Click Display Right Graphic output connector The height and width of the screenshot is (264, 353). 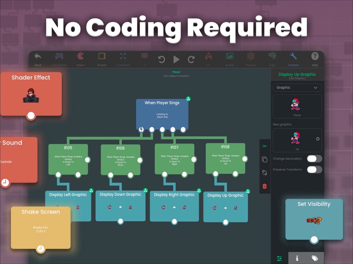174,222
